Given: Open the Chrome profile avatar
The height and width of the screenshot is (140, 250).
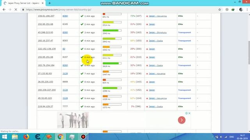Looking at the screenshot, I should point(241,10).
